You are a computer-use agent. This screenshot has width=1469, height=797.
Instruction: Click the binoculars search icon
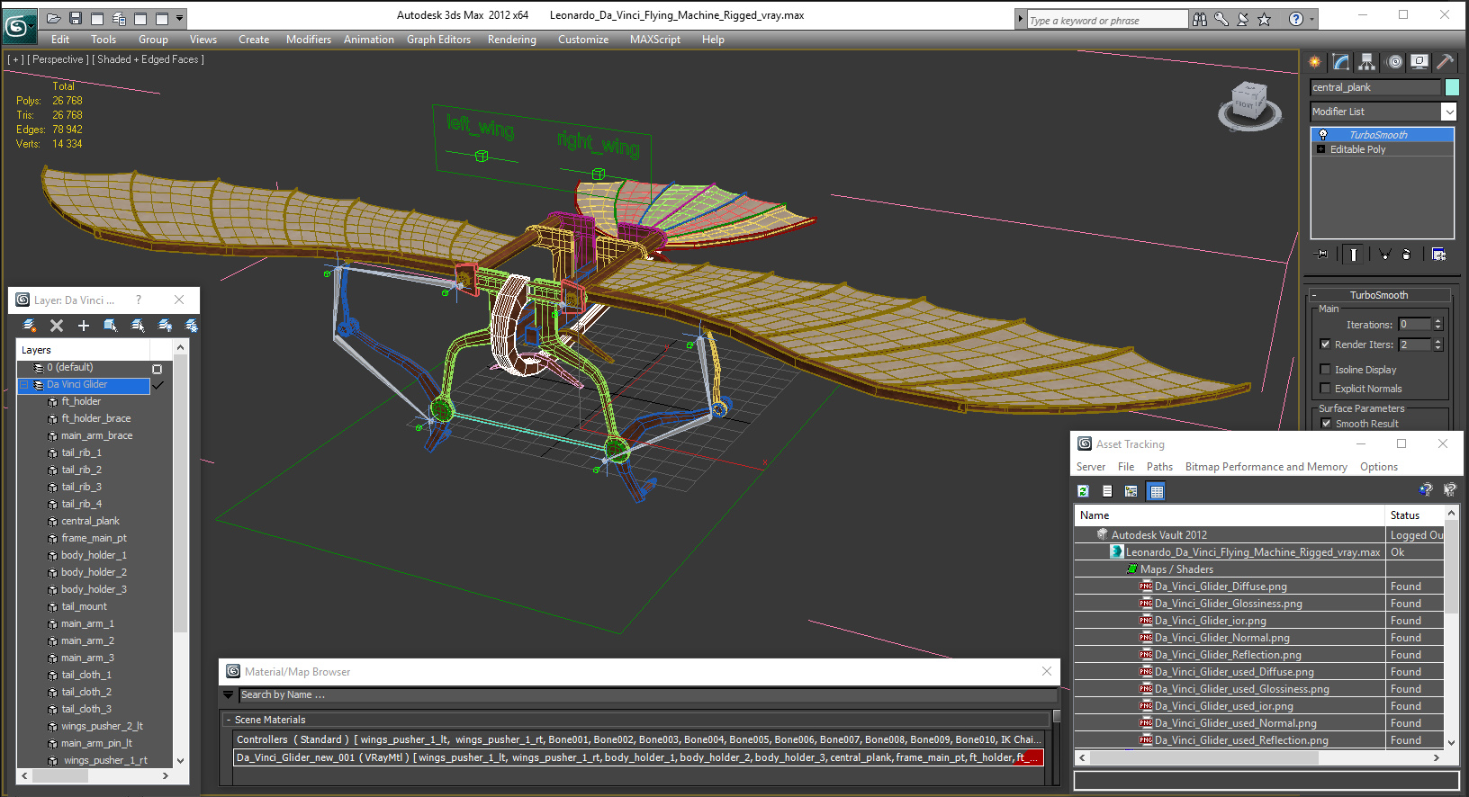pos(1200,19)
